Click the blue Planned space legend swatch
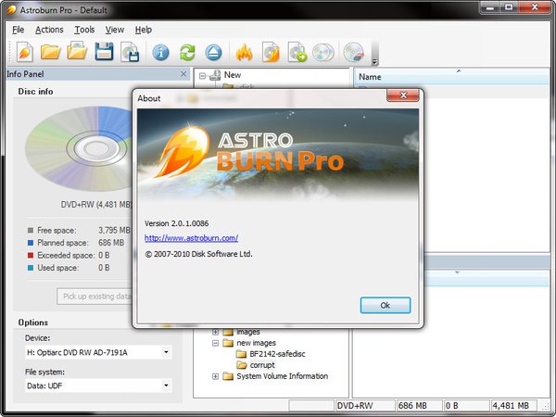This screenshot has width=556, height=417. (x=31, y=243)
